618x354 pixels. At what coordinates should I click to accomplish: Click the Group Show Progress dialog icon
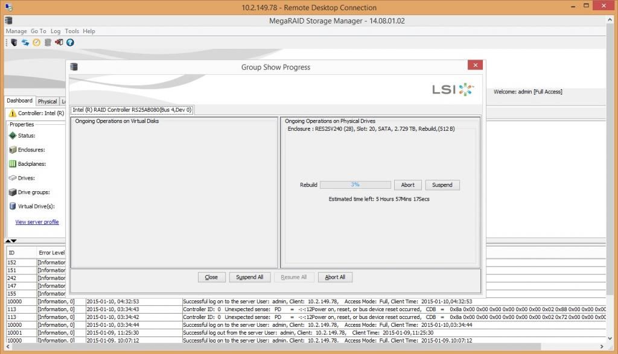click(x=74, y=67)
